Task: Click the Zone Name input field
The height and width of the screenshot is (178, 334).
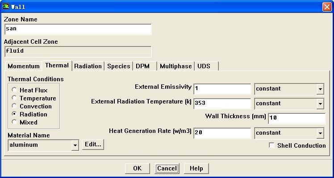Action: (x=78, y=29)
